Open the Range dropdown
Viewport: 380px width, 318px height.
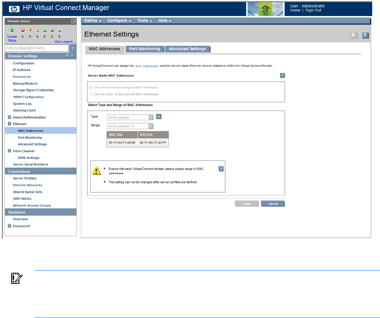click(130, 126)
